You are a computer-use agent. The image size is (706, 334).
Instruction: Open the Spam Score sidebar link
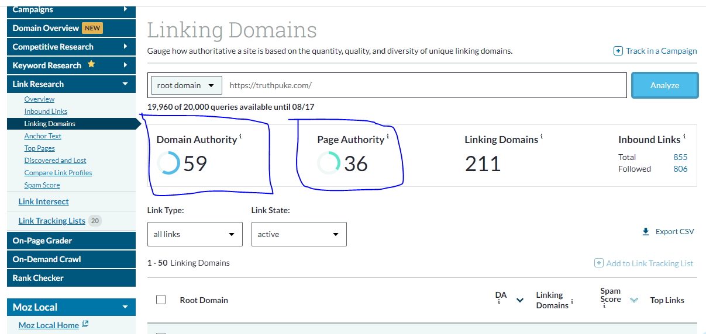click(42, 185)
